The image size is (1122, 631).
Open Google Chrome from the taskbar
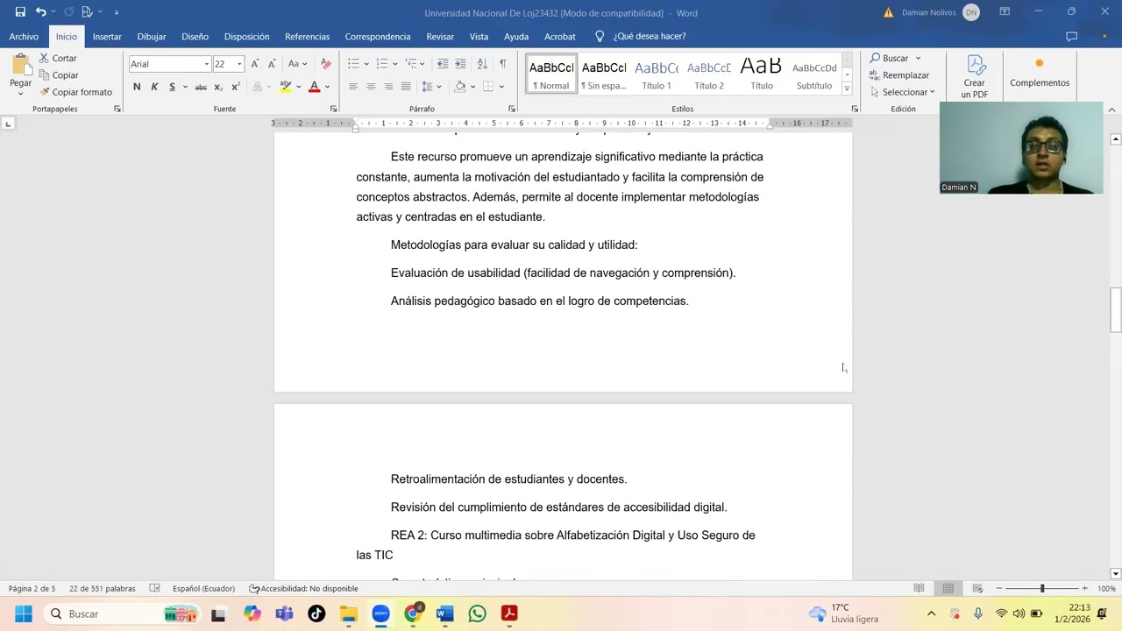point(412,613)
